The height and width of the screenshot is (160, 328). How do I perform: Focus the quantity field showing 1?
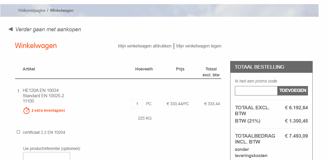tap(137, 104)
